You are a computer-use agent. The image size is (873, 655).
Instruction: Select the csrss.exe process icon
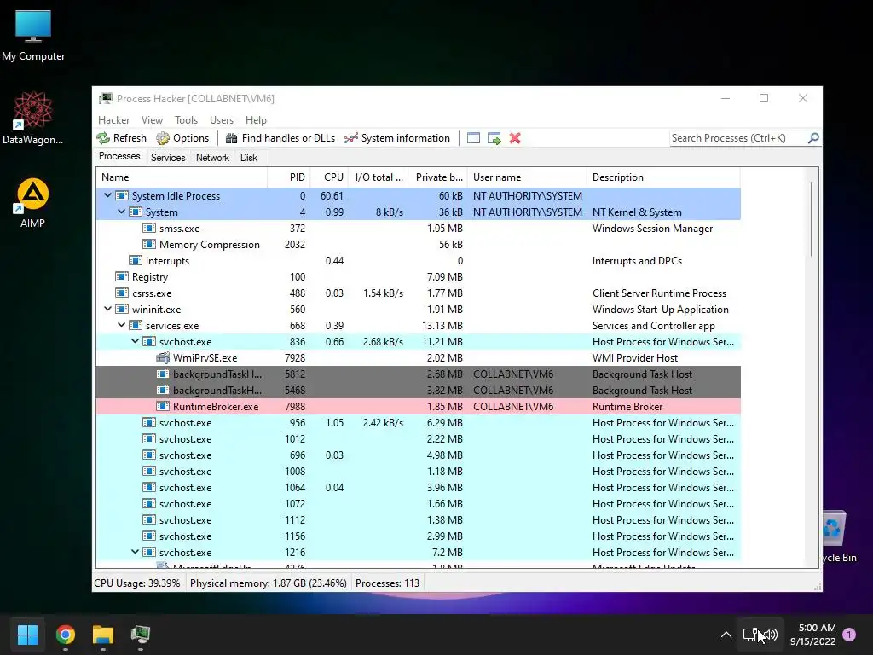(121, 293)
